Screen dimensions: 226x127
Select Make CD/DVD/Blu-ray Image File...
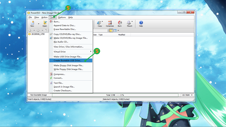pos(71,38)
